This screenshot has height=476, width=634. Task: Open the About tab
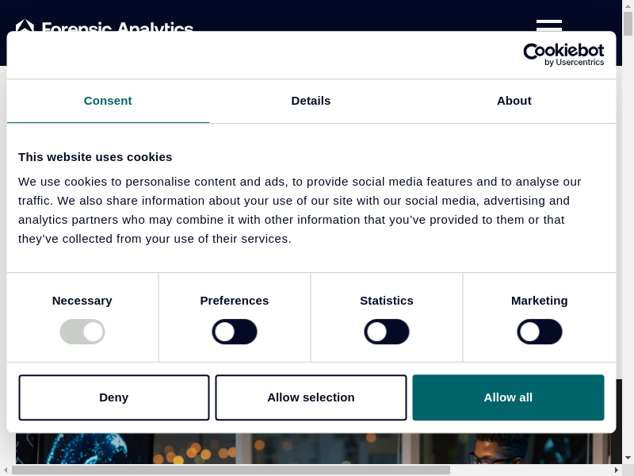(x=514, y=101)
